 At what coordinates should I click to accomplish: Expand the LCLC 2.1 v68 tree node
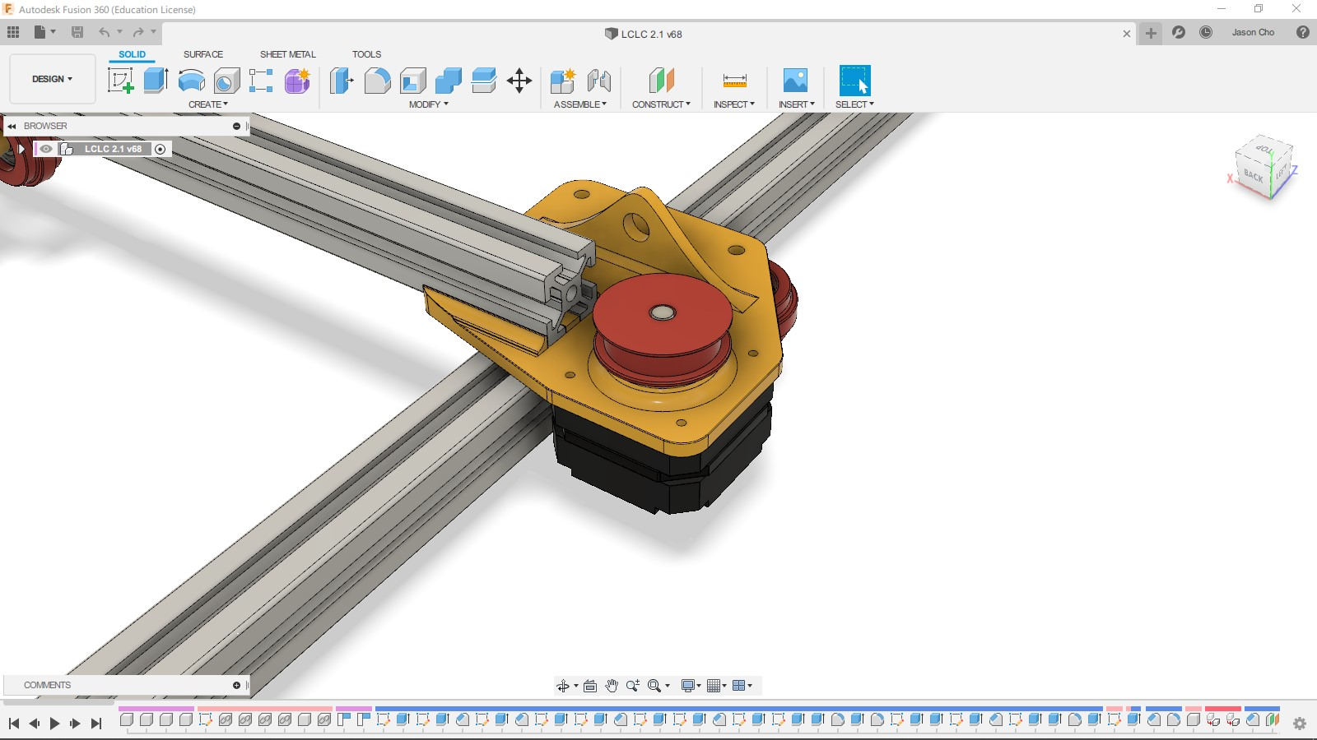pyautogui.click(x=22, y=149)
